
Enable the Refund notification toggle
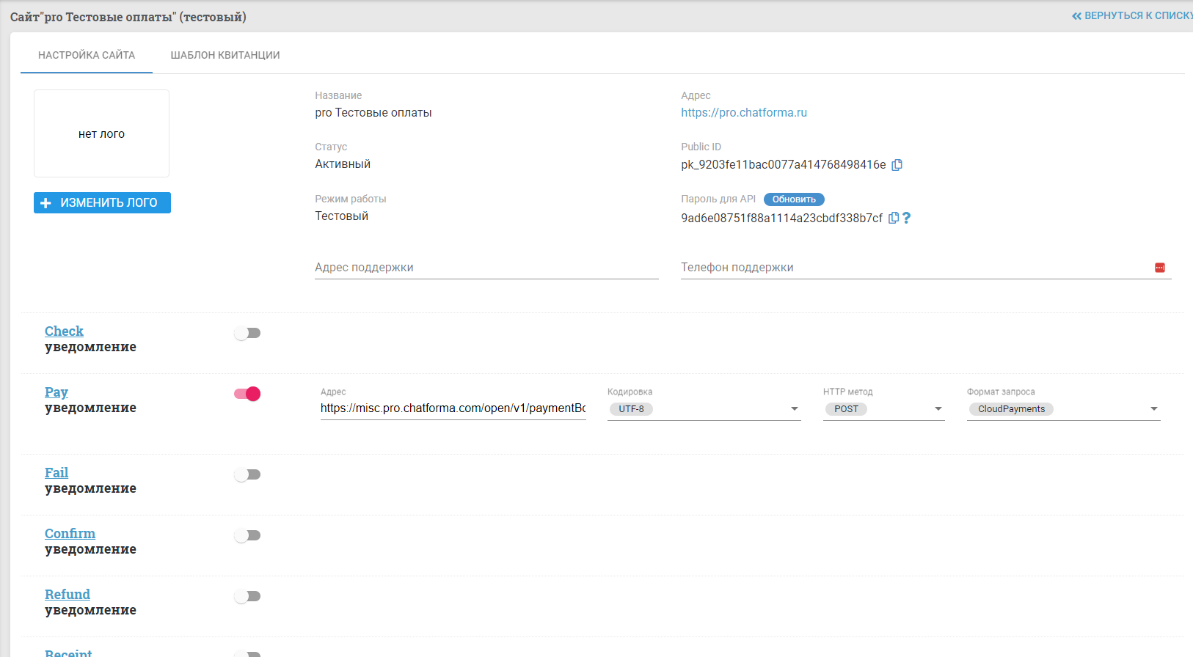click(x=247, y=596)
